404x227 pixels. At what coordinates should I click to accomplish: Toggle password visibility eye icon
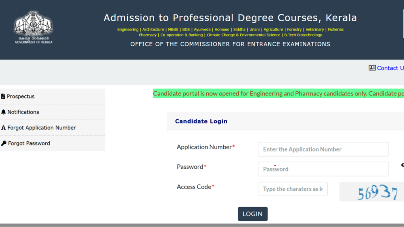[x=402, y=165]
